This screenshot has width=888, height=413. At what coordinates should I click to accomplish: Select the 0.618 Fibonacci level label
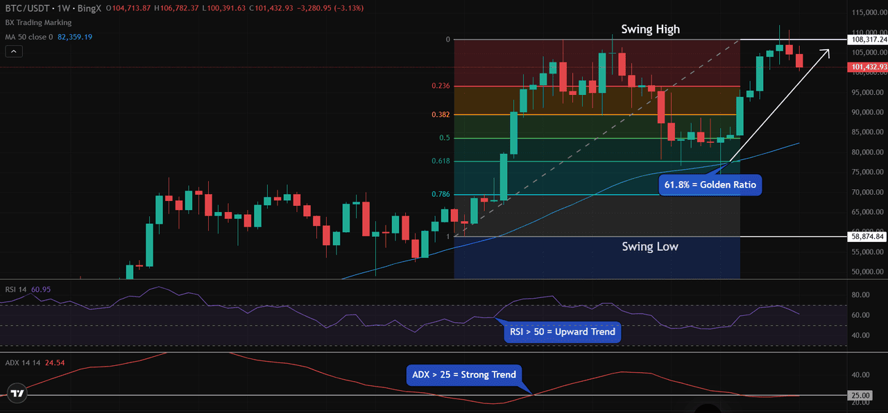(x=441, y=161)
